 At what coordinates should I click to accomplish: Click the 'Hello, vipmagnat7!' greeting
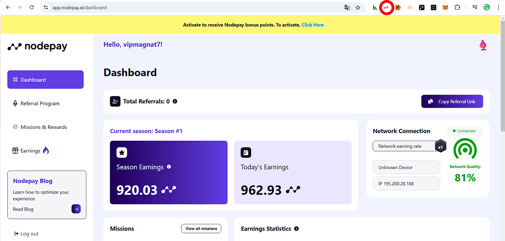(x=133, y=45)
